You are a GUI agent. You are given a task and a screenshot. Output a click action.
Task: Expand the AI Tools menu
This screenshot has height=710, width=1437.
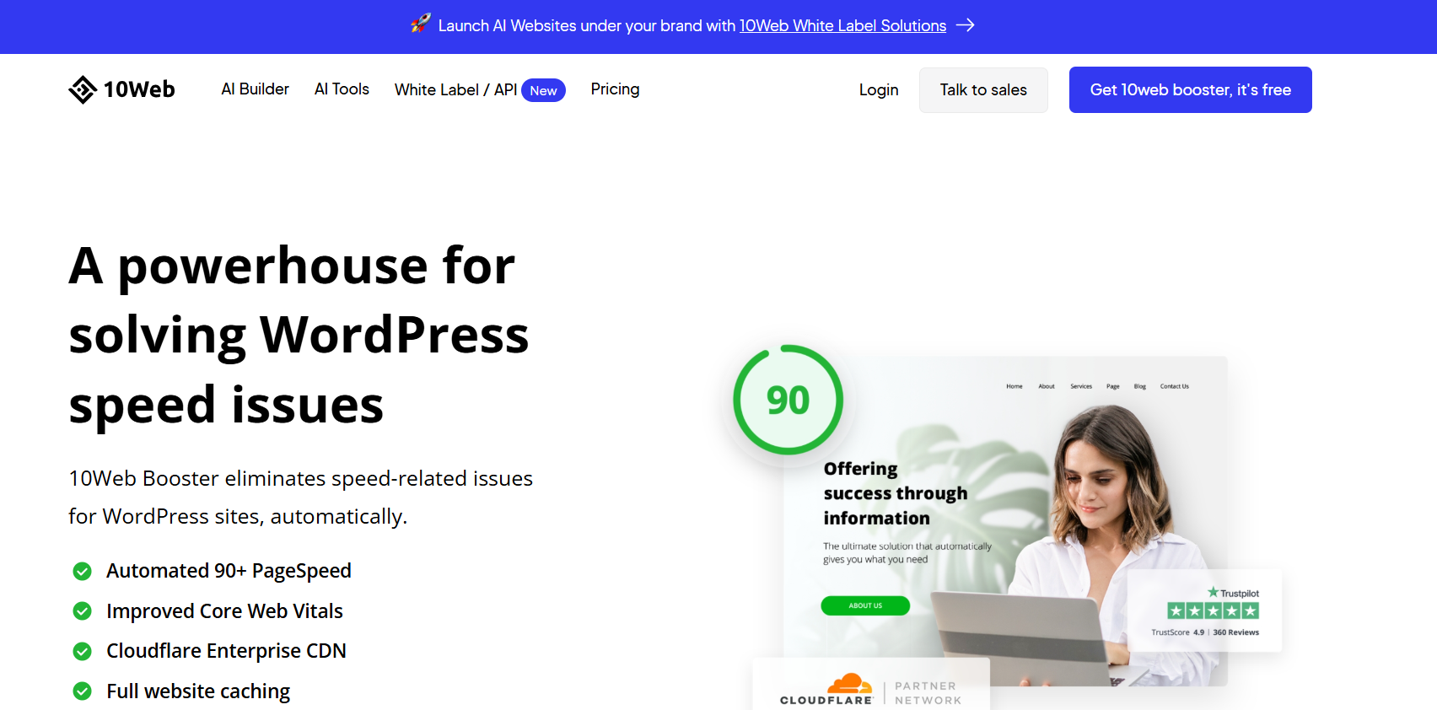tap(342, 89)
